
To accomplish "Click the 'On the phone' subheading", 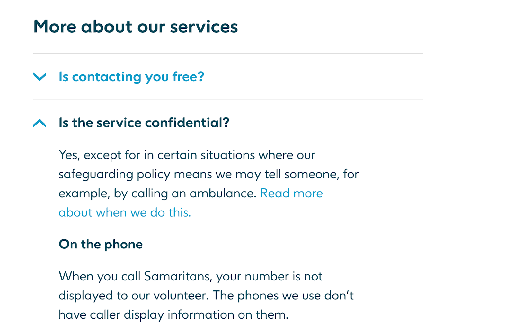I will pyautogui.click(x=100, y=244).
